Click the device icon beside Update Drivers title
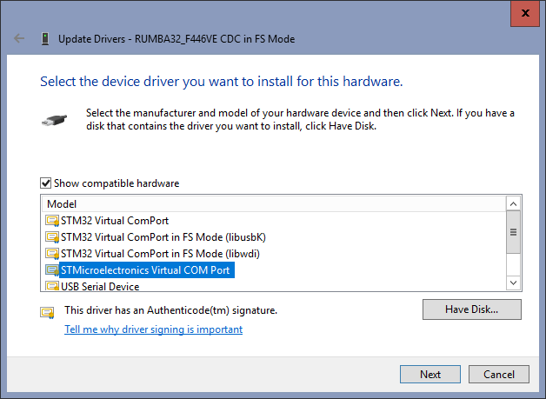This screenshot has width=546, height=399. click(45, 38)
